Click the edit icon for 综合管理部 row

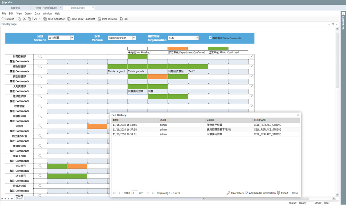[251, 66]
